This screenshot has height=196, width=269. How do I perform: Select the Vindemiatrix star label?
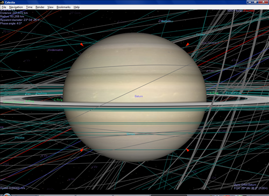point(55,50)
